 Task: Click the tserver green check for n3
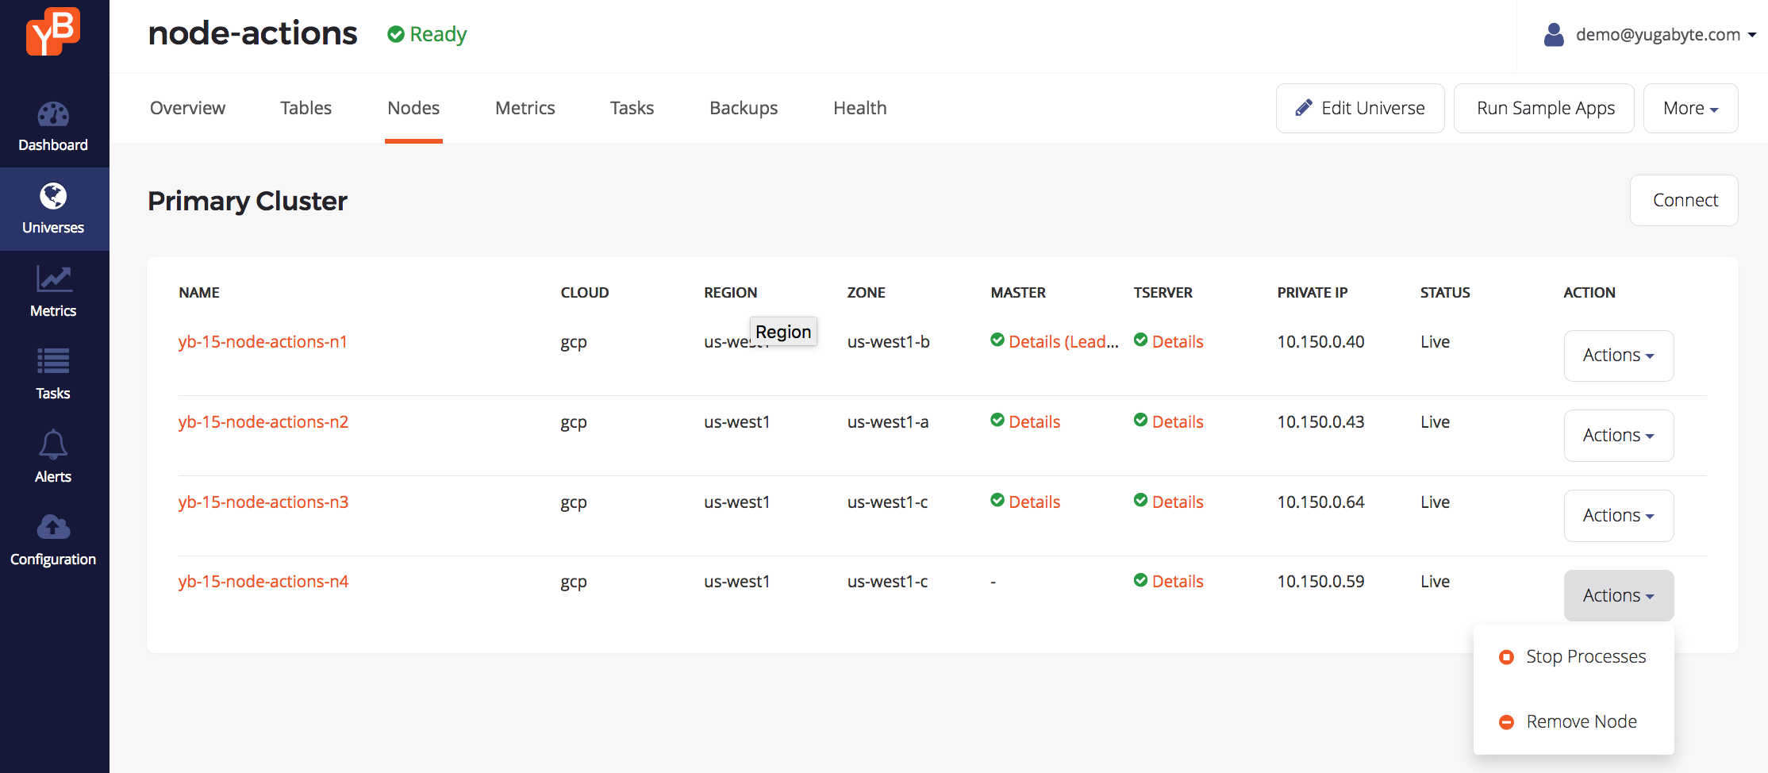[x=1140, y=500]
